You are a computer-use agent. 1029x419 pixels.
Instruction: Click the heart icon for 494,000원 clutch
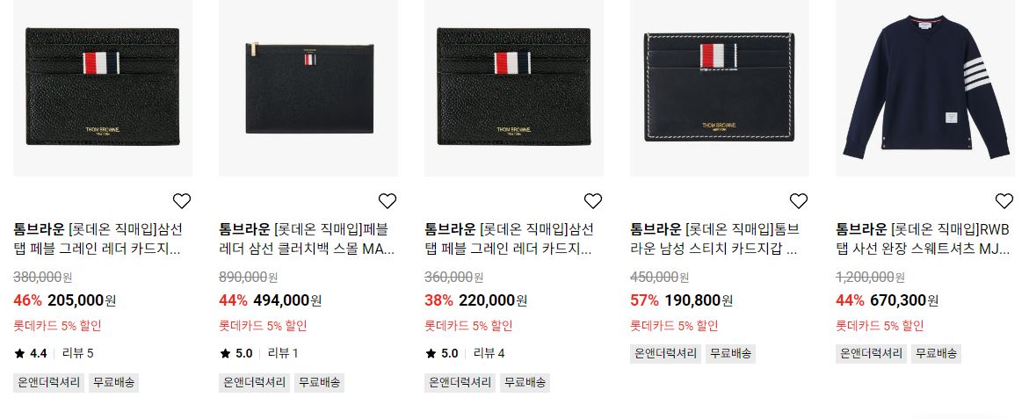[388, 200]
